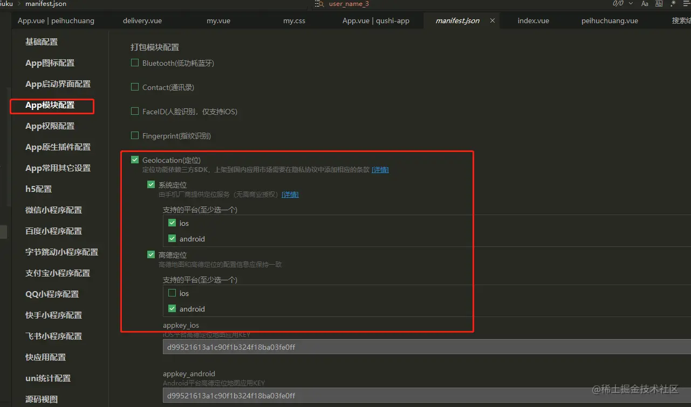Switch to delivery.vue tab

pyautogui.click(x=142, y=20)
